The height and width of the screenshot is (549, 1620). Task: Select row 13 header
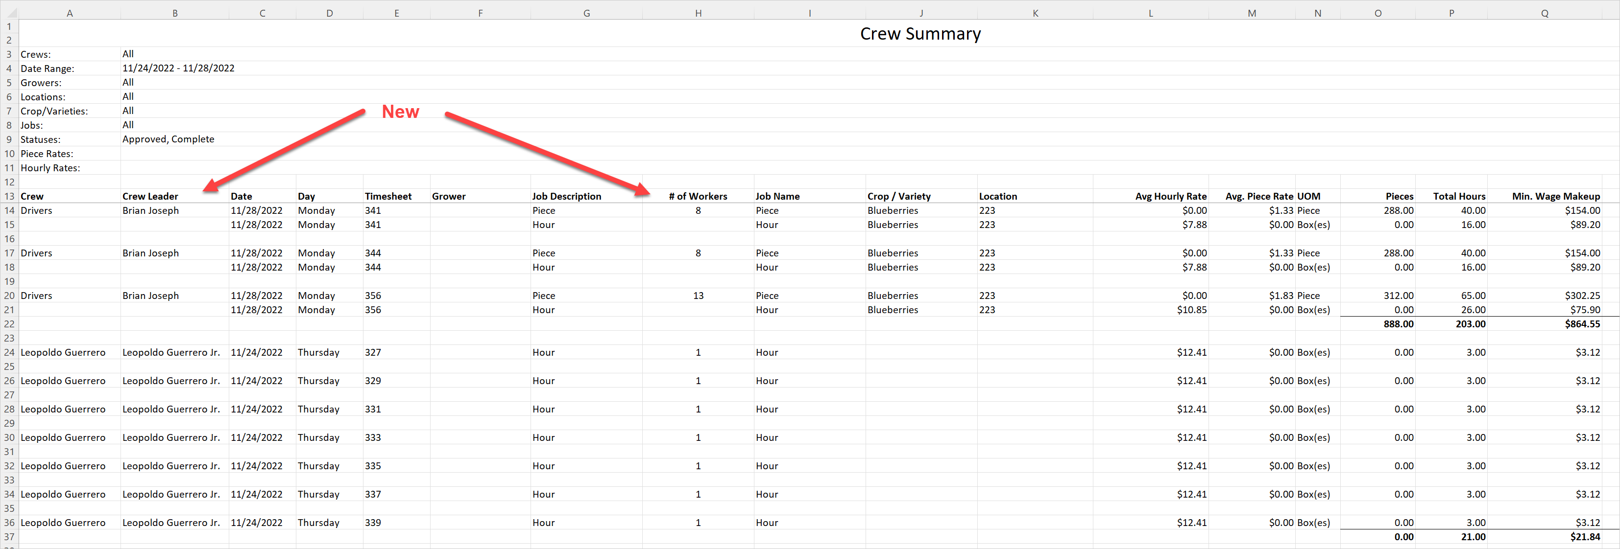tap(9, 196)
